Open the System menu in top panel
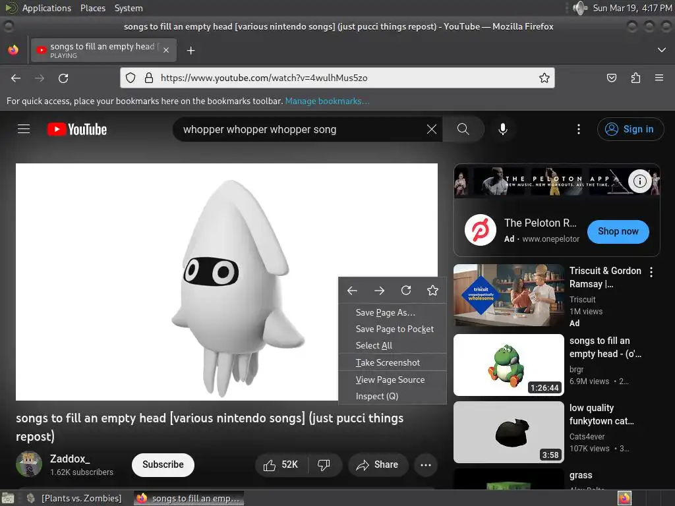The height and width of the screenshot is (506, 675). (x=129, y=8)
